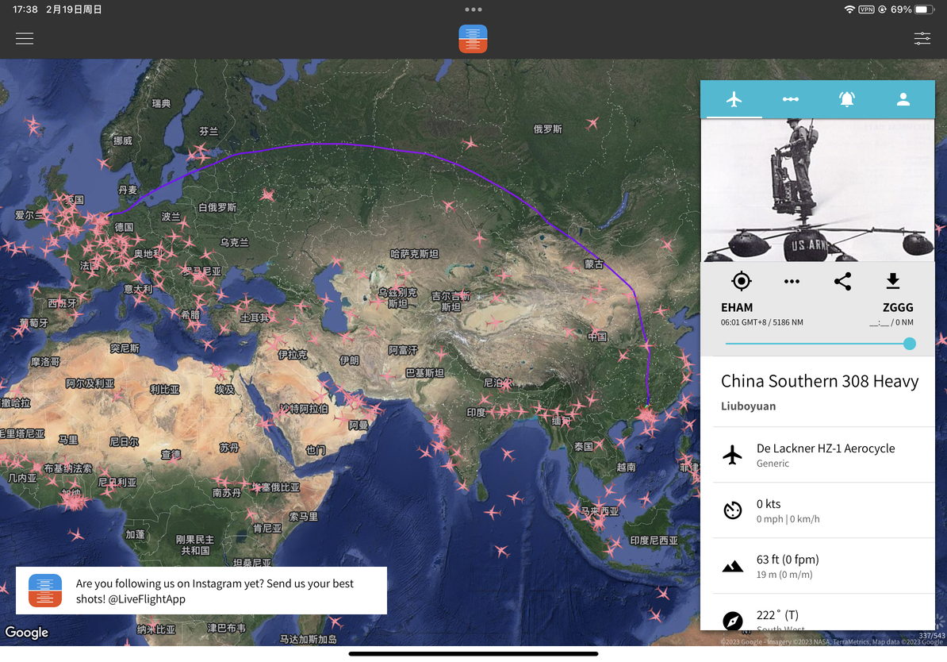The height and width of the screenshot is (662, 947).
Task: Tap the LiveFlight logo in header
Action: pyautogui.click(x=473, y=39)
